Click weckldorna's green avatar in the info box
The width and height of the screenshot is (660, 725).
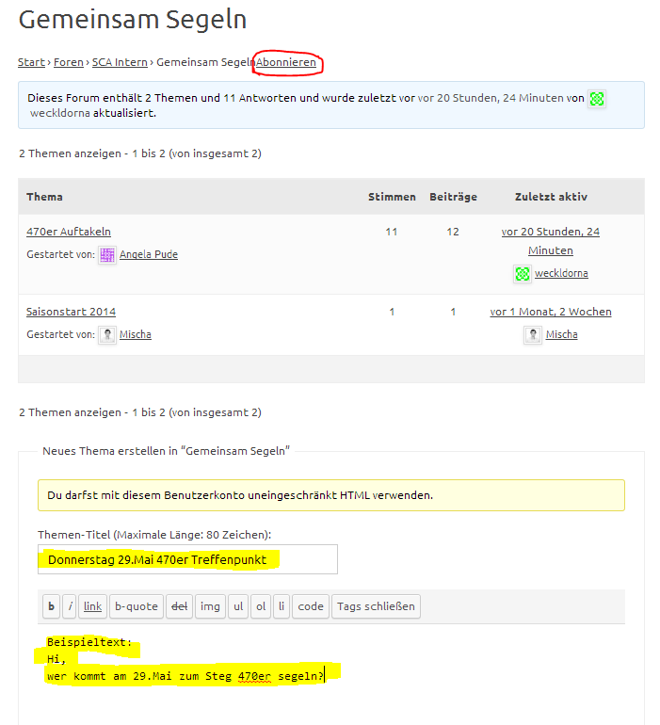click(x=597, y=98)
